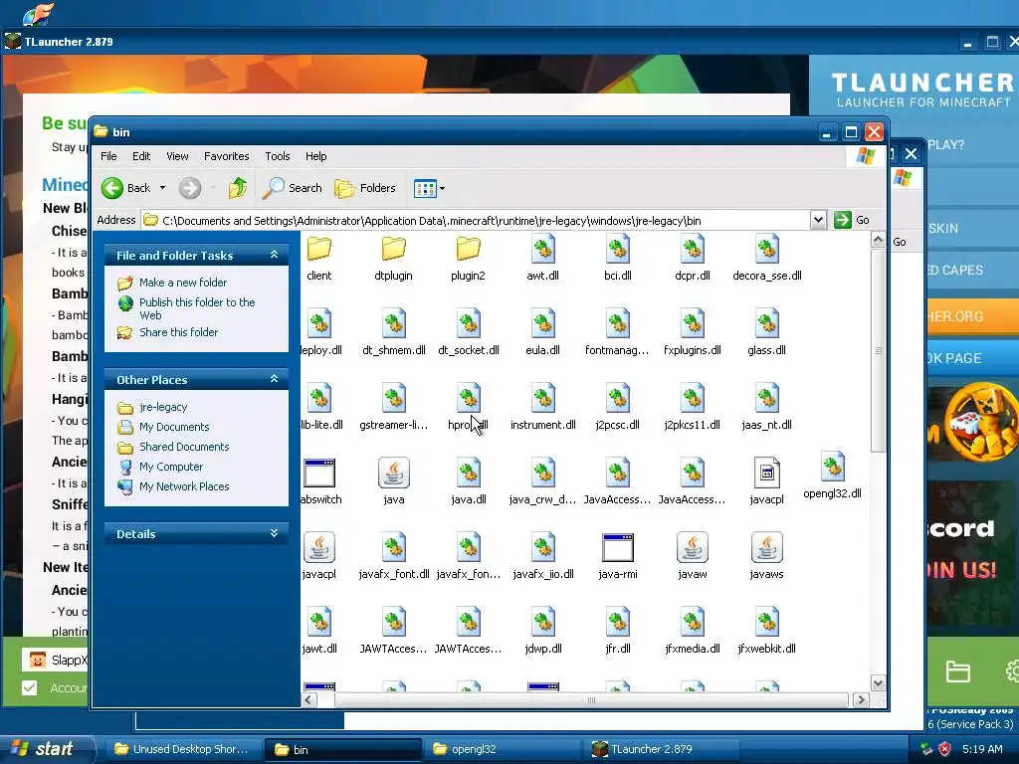Open the Favorites menu
This screenshot has width=1019, height=764.
(x=226, y=156)
